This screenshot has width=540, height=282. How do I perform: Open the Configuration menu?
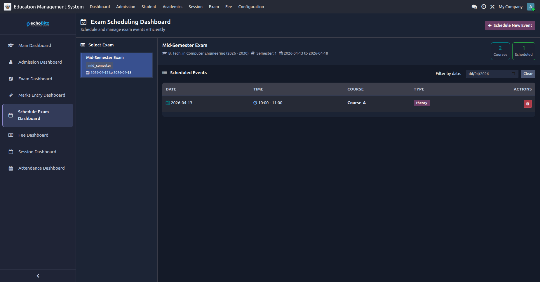click(x=251, y=7)
